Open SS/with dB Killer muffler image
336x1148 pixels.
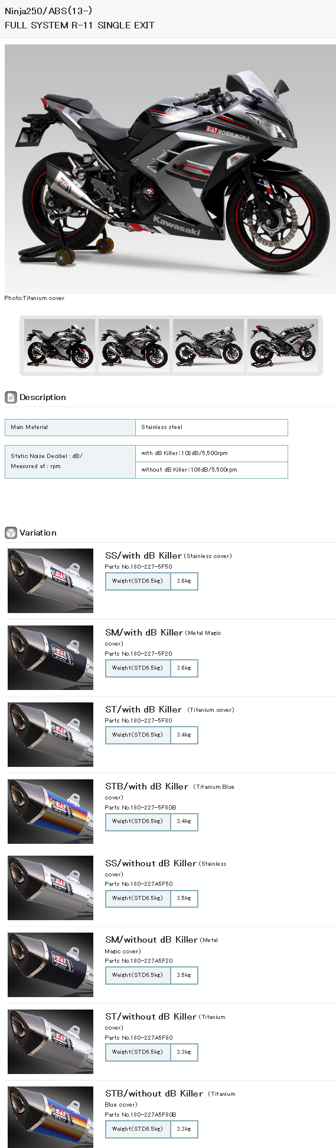[x=50, y=581]
